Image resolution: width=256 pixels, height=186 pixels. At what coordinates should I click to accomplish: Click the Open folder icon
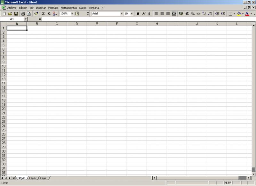(10, 14)
